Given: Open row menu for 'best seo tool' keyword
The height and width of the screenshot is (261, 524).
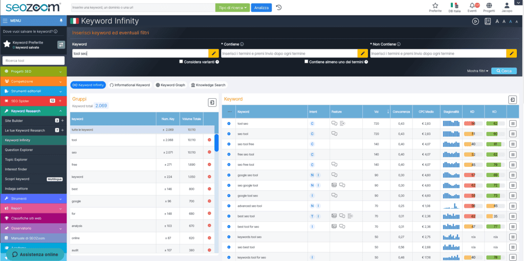Looking at the screenshot, I should pos(512,216).
